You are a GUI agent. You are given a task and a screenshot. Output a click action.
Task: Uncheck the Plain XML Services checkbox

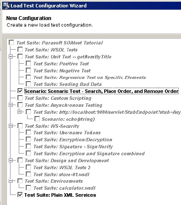point(20,195)
